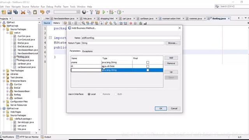Viewport: 249px width, 140px height.
Task: Click the Name field containing addRoomReg
Action: pos(131,38)
